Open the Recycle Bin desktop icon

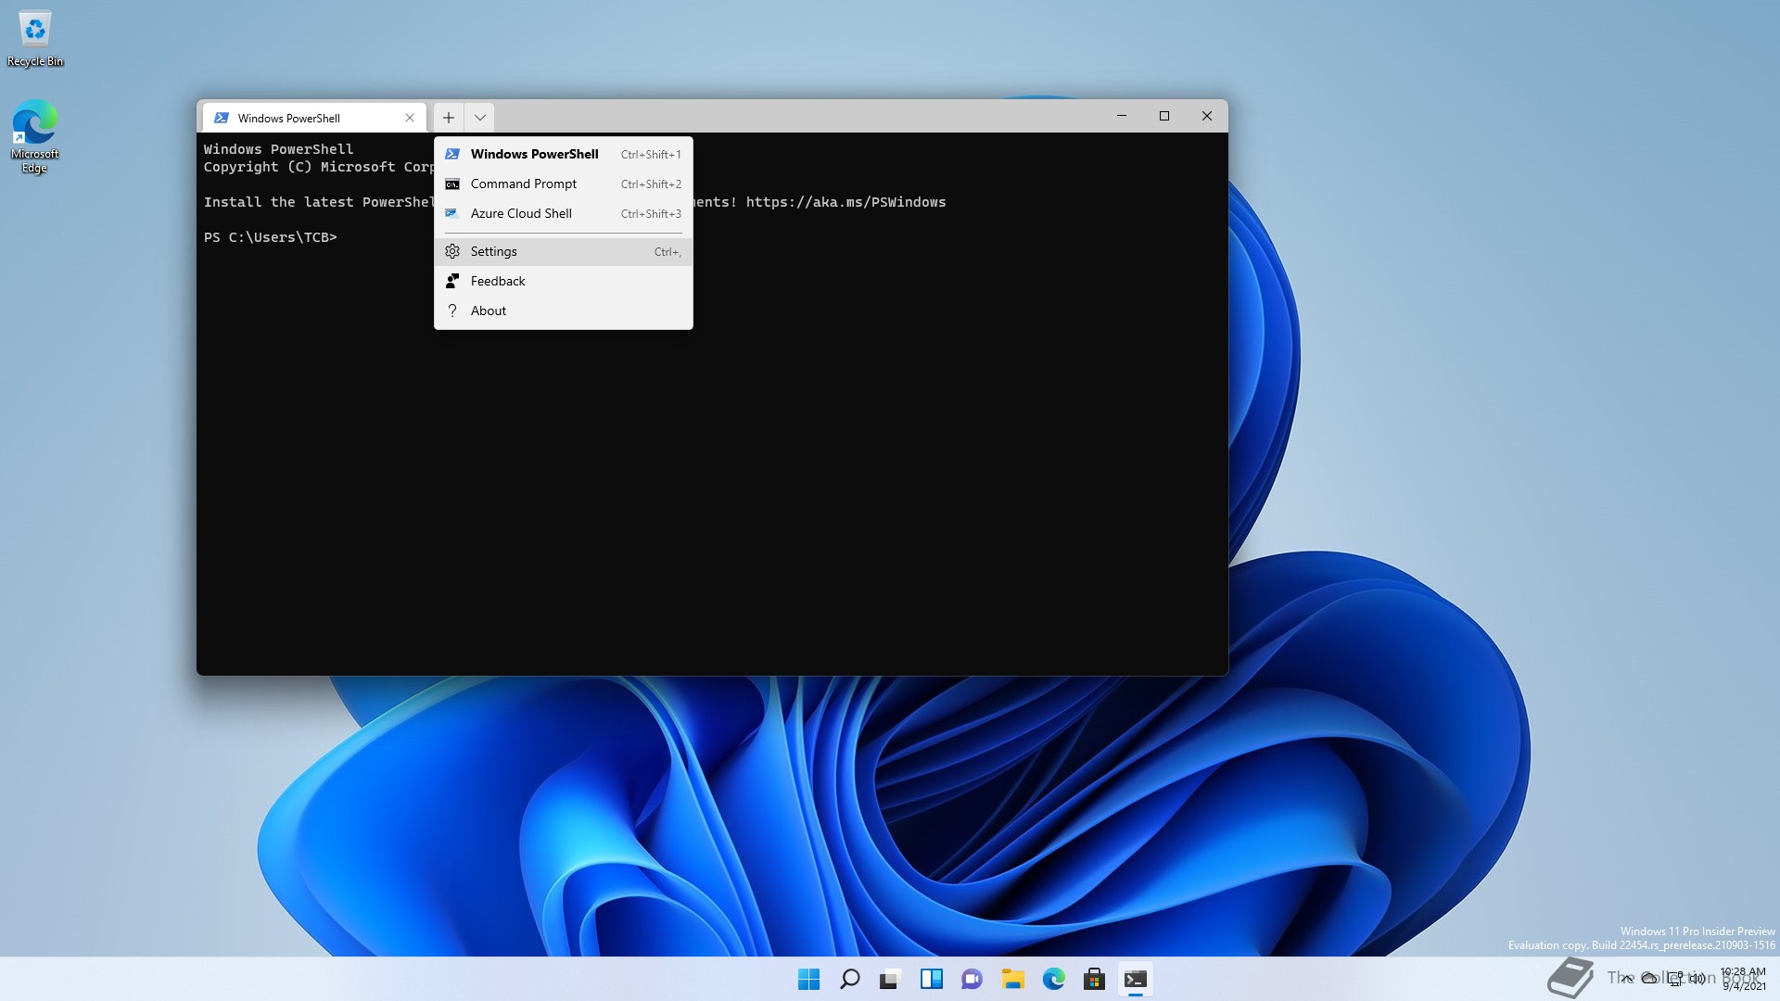tap(35, 39)
